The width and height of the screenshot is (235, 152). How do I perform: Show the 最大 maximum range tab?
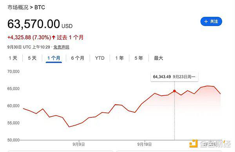(x=159, y=58)
